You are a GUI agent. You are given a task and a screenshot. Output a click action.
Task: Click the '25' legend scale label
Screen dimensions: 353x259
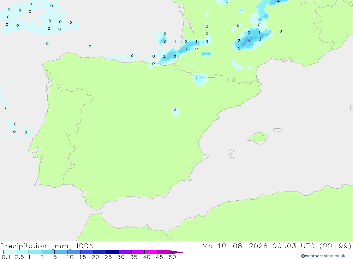pos(108,257)
